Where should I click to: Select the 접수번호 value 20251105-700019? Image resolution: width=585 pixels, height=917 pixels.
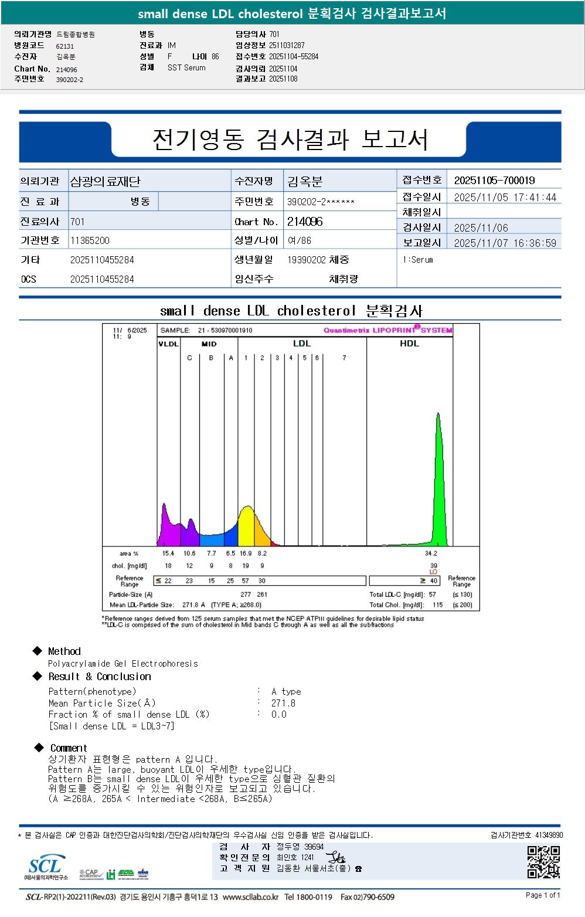coord(494,181)
